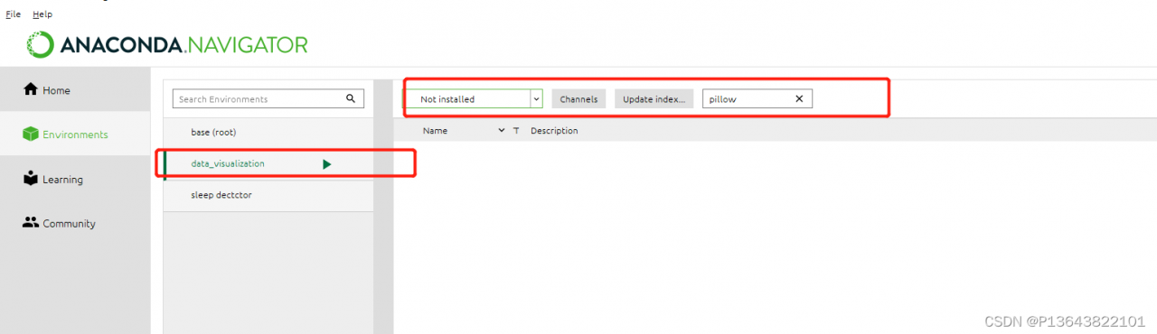Click the Learning reader icon
This screenshot has width=1157, height=334.
pyautogui.click(x=31, y=178)
